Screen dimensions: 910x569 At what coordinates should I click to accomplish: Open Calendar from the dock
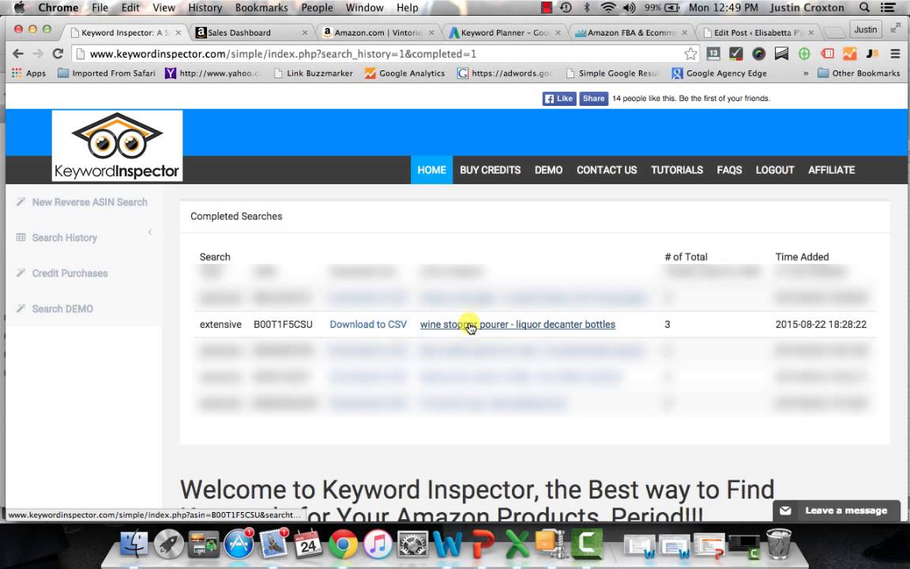pyautogui.click(x=308, y=545)
